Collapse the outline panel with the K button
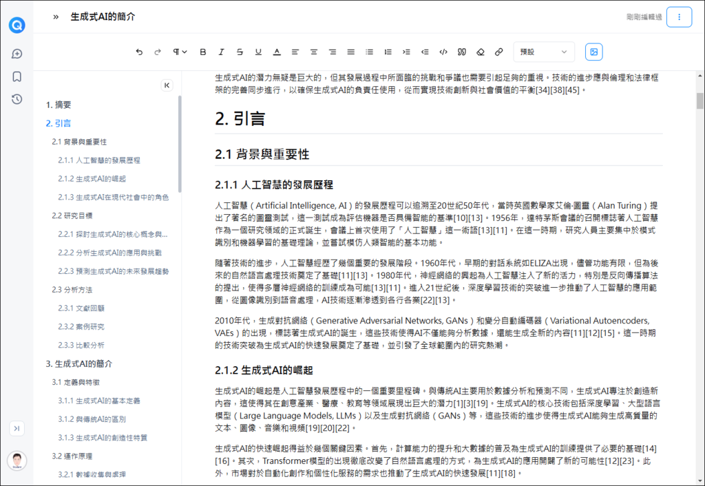 (167, 85)
